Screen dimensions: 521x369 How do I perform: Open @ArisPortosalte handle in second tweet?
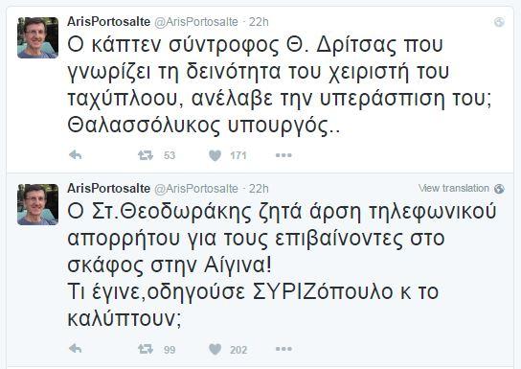pos(196,189)
